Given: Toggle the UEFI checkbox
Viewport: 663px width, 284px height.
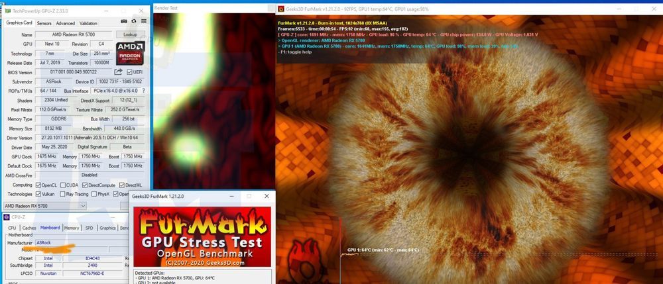Looking at the screenshot, I should pyautogui.click(x=129, y=72).
